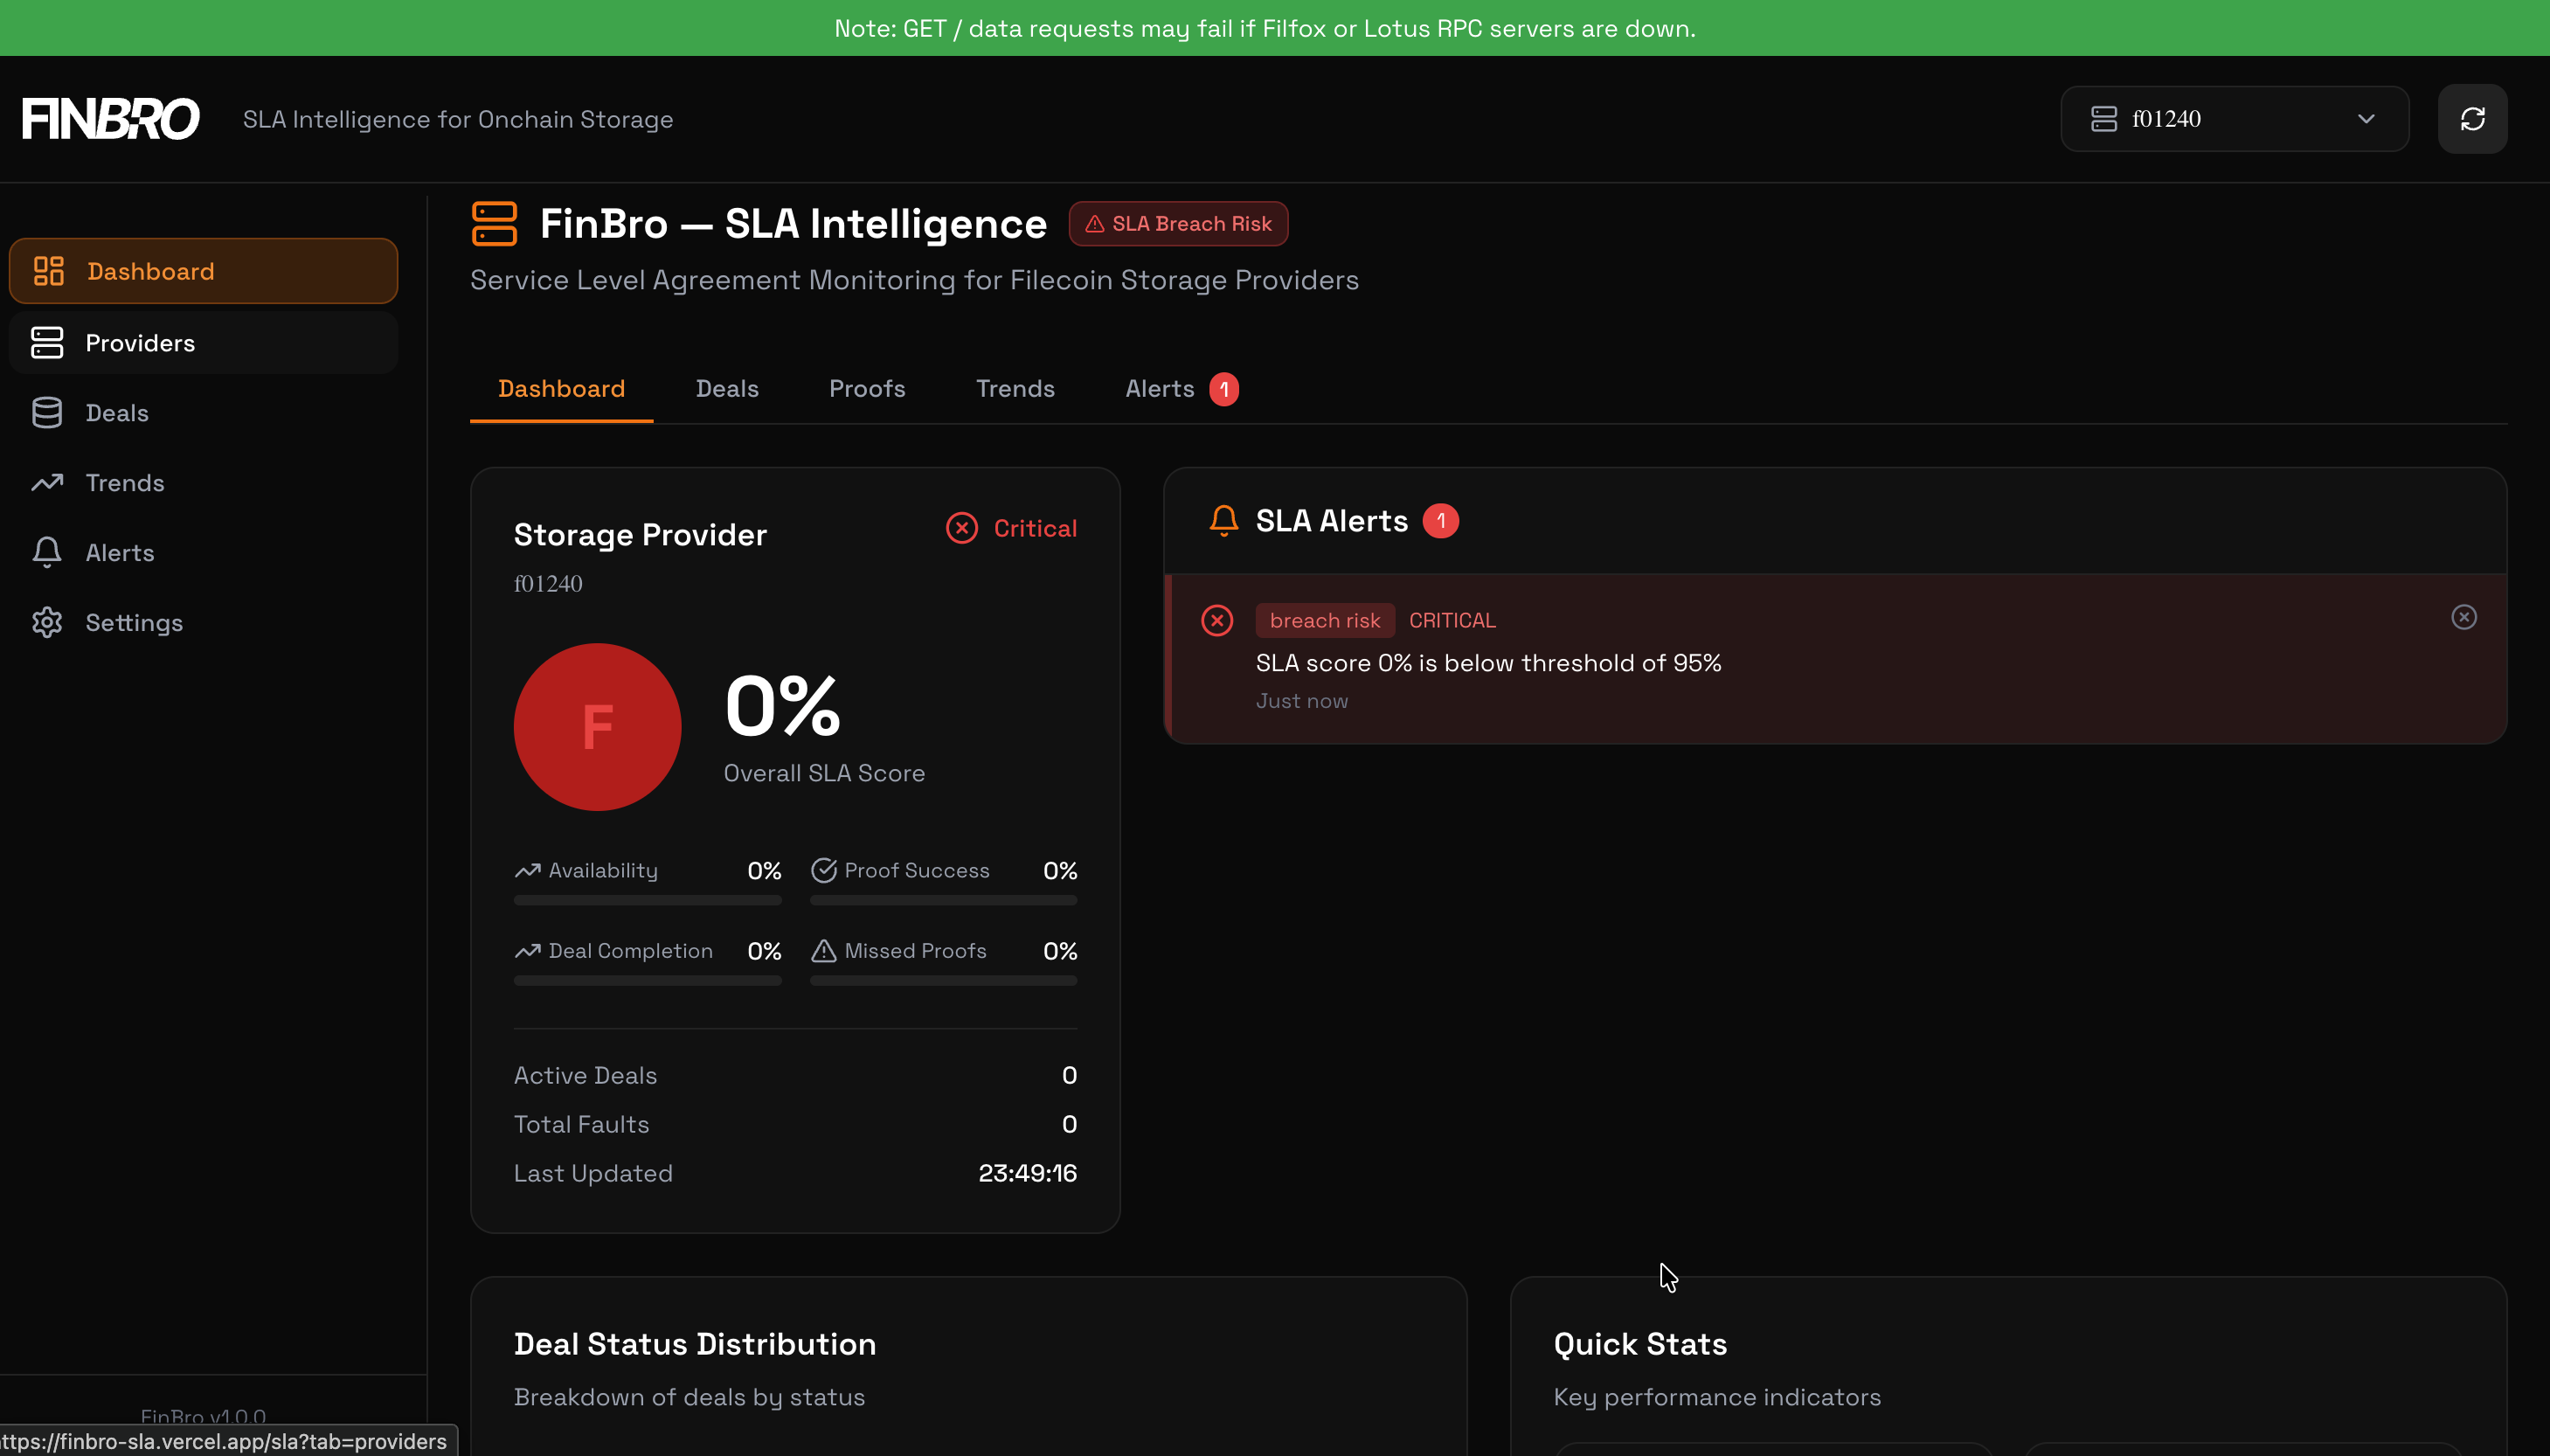Open Providers in the sidebar
The width and height of the screenshot is (2550, 1456).
click(203, 343)
